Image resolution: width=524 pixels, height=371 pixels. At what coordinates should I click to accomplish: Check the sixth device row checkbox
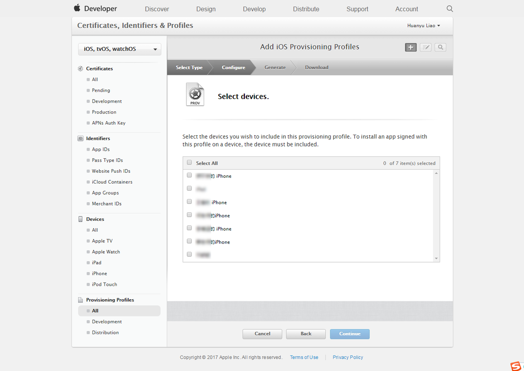pos(189,241)
